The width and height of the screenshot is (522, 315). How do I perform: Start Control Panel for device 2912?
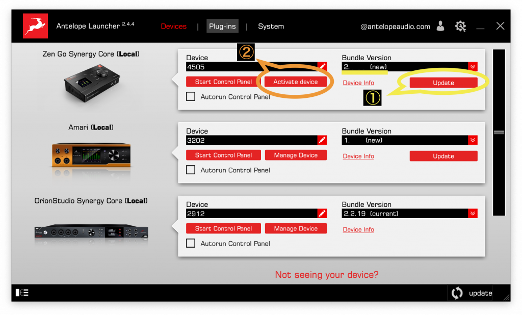(x=223, y=228)
